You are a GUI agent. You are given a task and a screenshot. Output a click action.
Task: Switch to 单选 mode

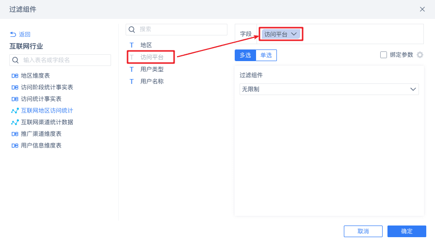click(266, 55)
